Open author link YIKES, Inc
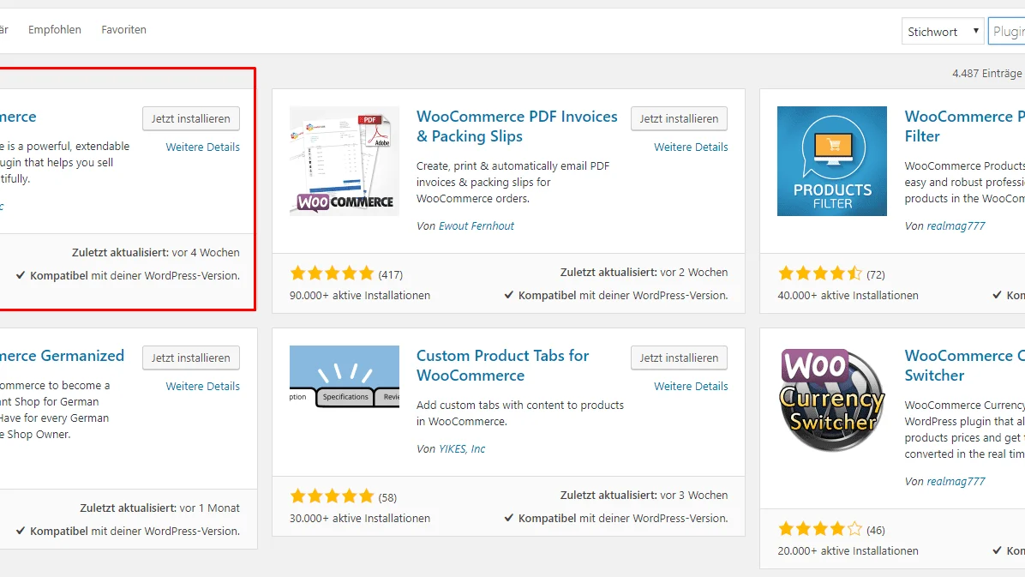 (x=462, y=448)
